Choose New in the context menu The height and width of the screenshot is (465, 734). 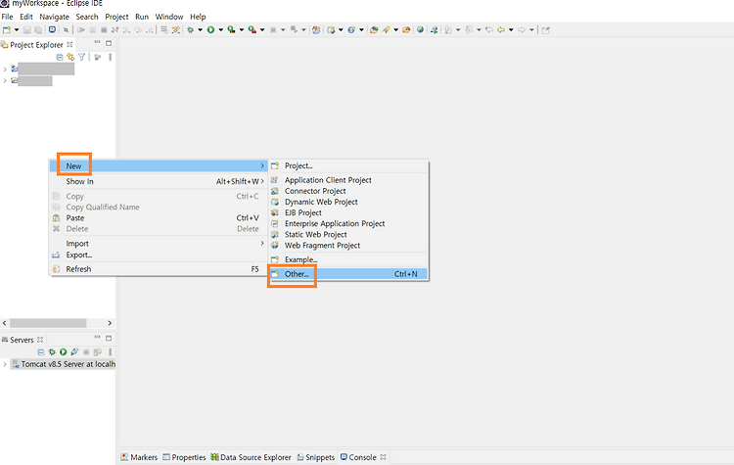coord(159,165)
